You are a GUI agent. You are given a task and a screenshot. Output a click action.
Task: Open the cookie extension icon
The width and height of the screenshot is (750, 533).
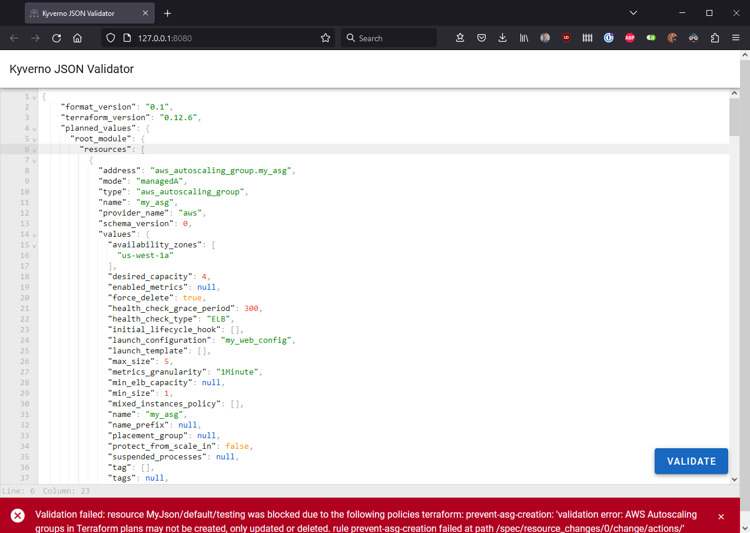672,38
